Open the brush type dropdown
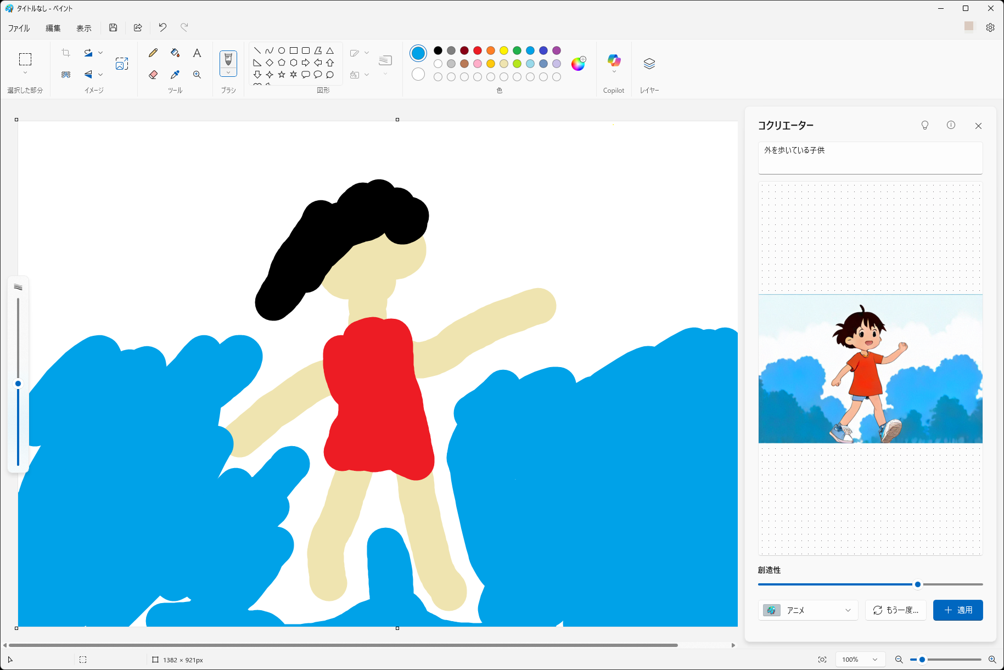 (x=228, y=72)
